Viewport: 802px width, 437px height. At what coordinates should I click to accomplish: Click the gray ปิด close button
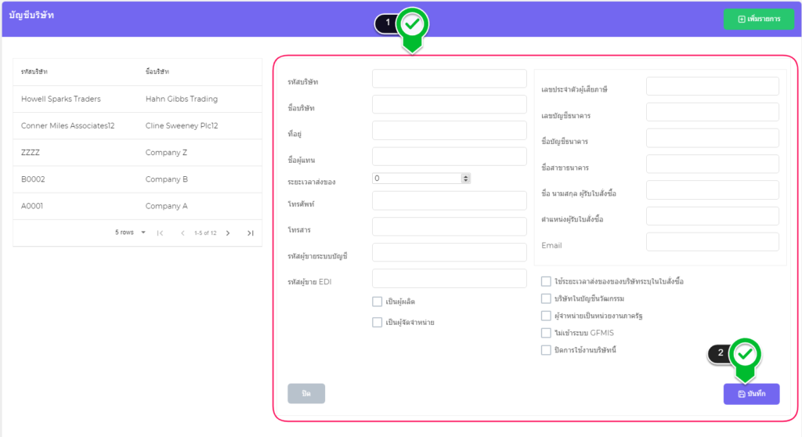tap(306, 394)
